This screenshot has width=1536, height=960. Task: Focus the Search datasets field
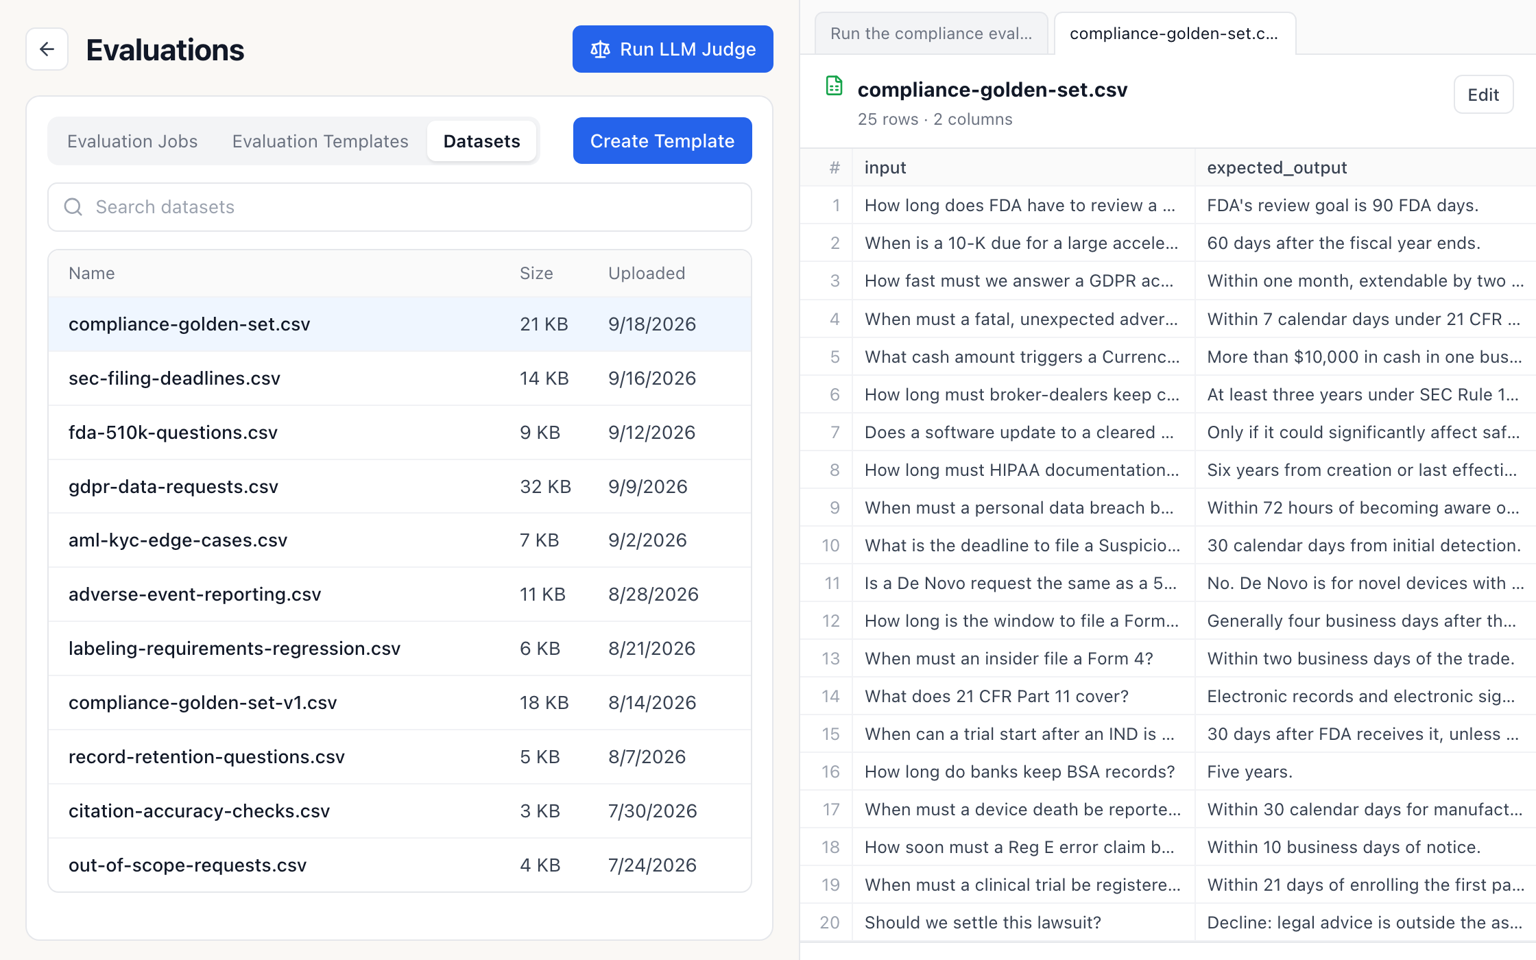click(x=400, y=207)
